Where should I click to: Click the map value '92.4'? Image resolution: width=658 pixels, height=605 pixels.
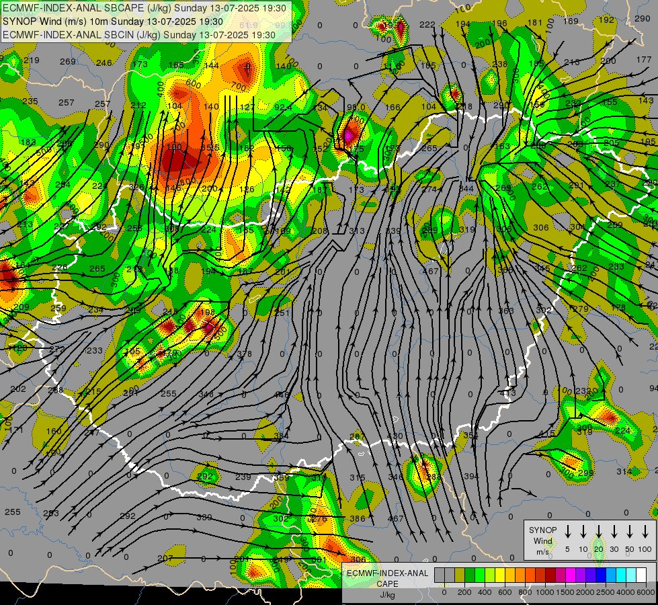tap(283, 108)
